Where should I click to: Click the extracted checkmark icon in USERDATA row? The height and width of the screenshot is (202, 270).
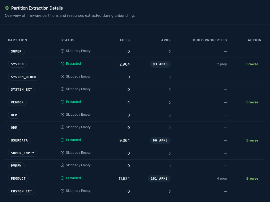click(x=62, y=140)
